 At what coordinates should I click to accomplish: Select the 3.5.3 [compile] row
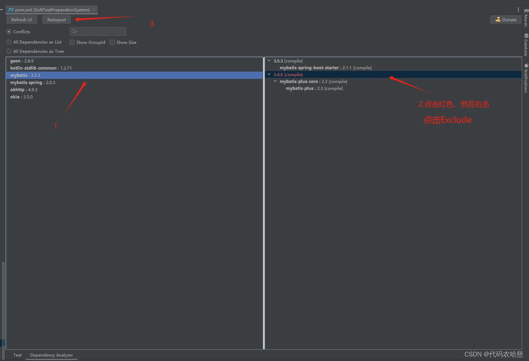click(x=393, y=61)
